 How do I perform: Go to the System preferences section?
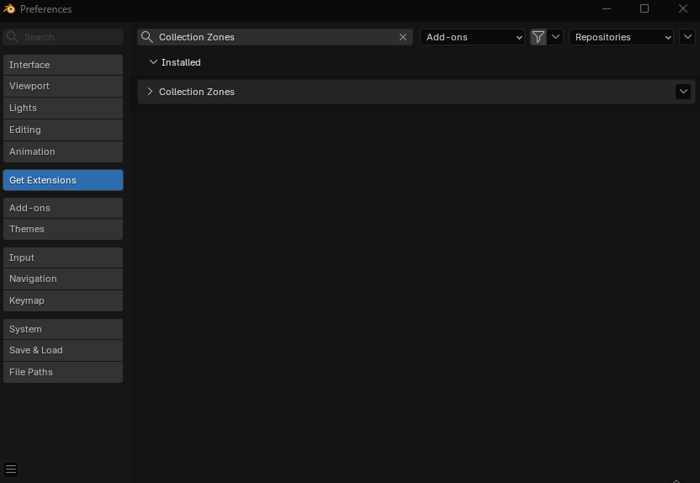63,329
